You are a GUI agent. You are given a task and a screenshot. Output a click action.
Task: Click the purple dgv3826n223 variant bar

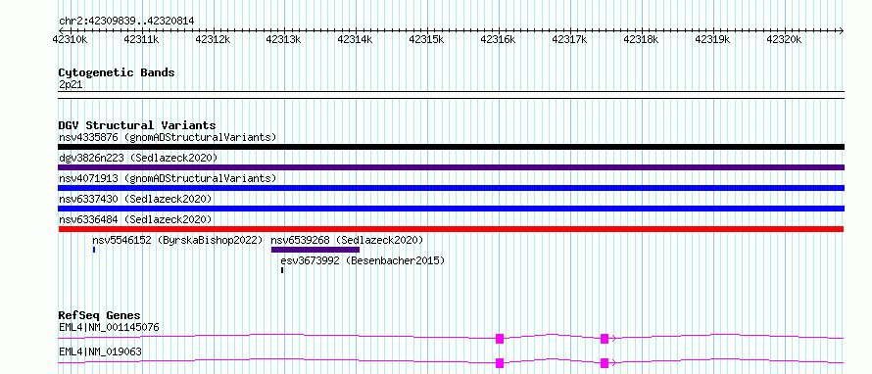click(x=451, y=167)
